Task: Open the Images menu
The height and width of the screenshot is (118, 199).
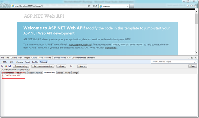Action: 27,58
